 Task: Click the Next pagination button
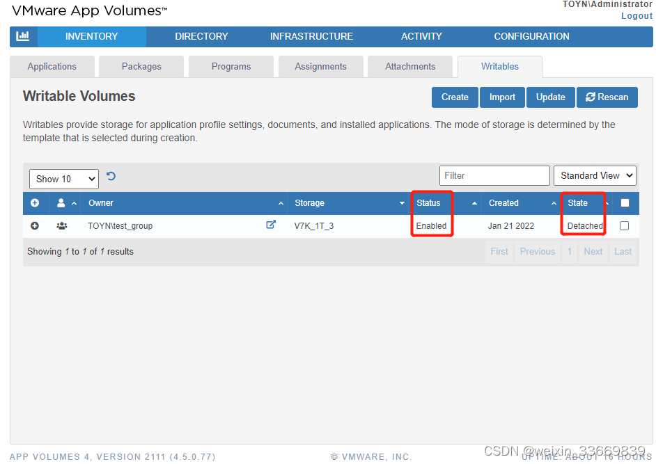coord(593,251)
